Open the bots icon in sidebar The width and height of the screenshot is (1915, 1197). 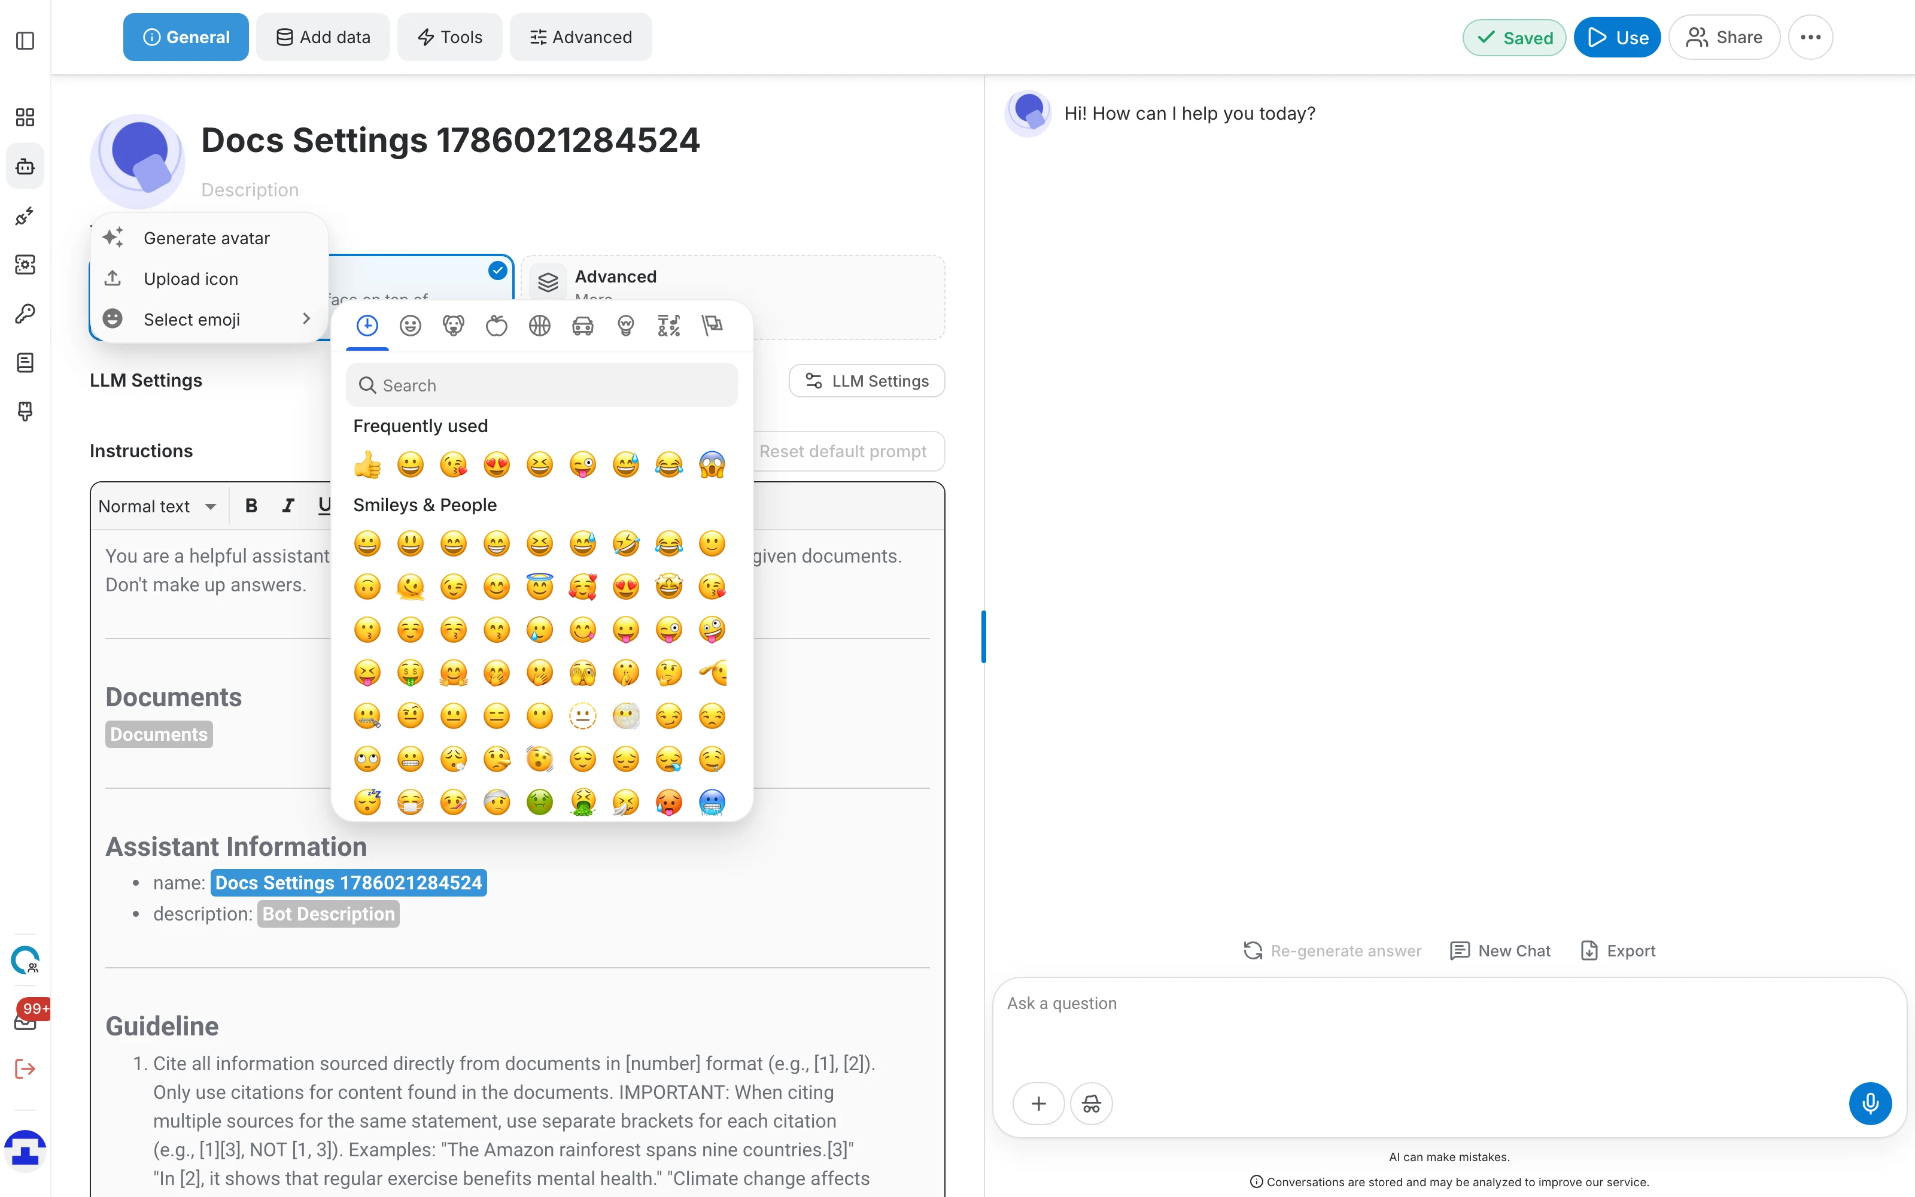(x=25, y=166)
